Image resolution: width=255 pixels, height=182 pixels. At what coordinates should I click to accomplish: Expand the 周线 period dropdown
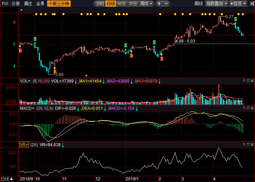tap(146, 3)
